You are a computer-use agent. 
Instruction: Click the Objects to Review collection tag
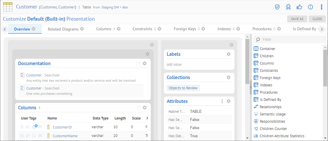point(183,88)
